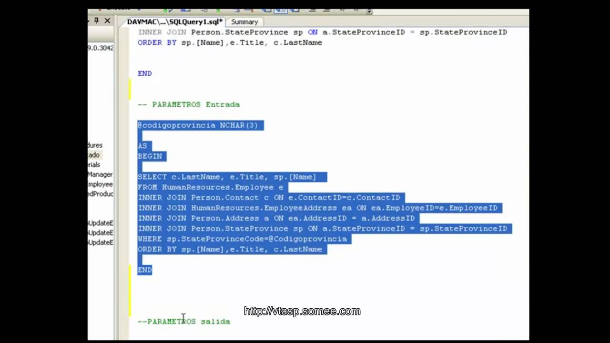Switch to the SQLQuery1.sql editor tab

[174, 22]
